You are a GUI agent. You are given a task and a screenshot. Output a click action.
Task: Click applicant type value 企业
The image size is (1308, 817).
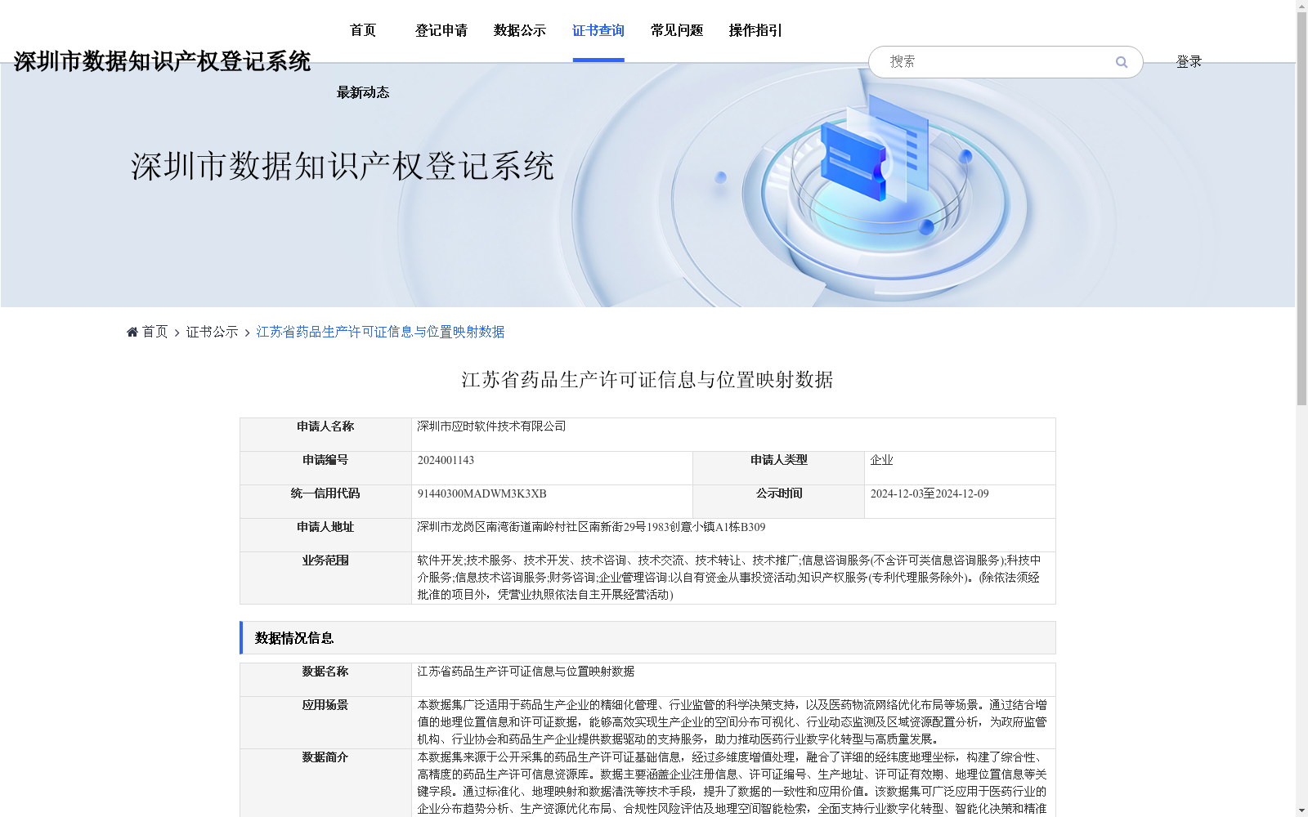[881, 460]
